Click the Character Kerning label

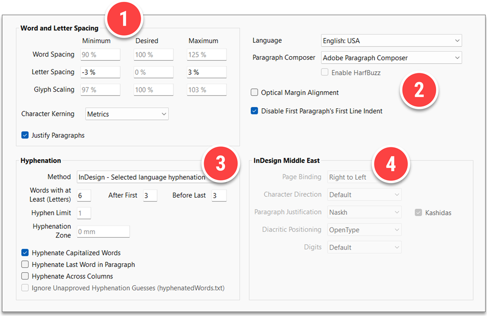[x=48, y=114]
